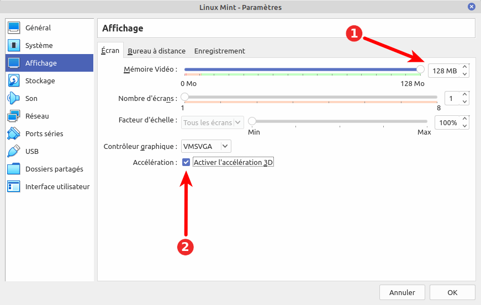Decrease number of screens with down arrow
The height and width of the screenshot is (305, 481).
click(465, 101)
